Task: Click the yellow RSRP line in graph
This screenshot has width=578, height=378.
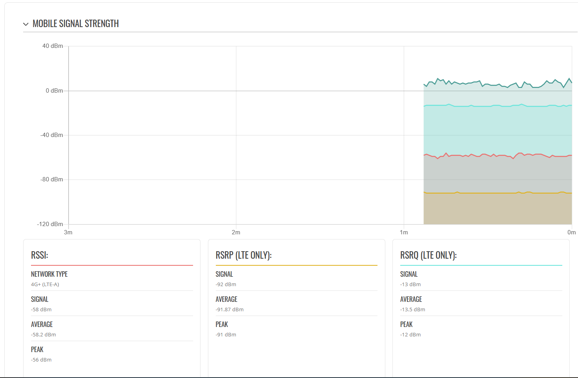Action: (x=498, y=193)
